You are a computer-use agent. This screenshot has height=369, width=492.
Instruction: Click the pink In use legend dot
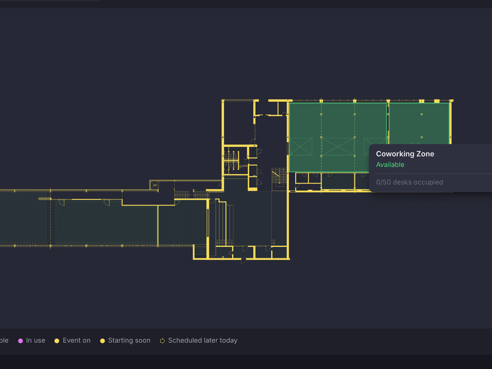(20, 341)
